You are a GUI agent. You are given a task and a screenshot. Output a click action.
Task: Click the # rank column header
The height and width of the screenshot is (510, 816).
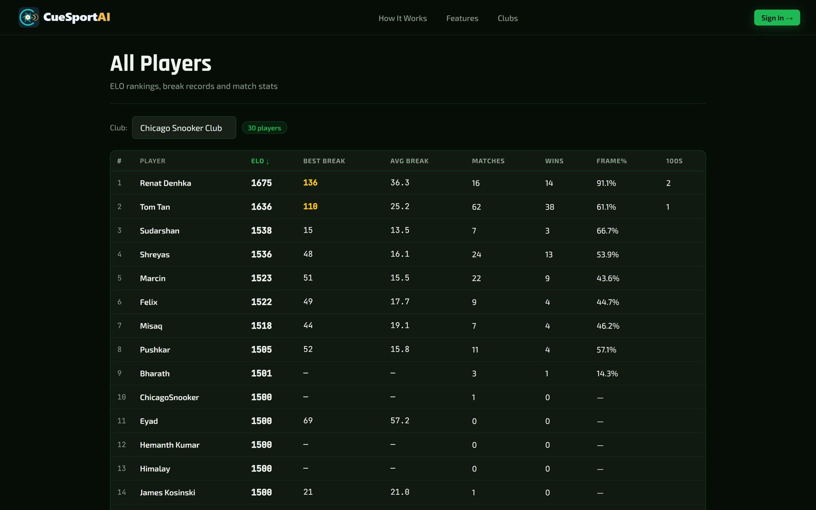tap(119, 161)
